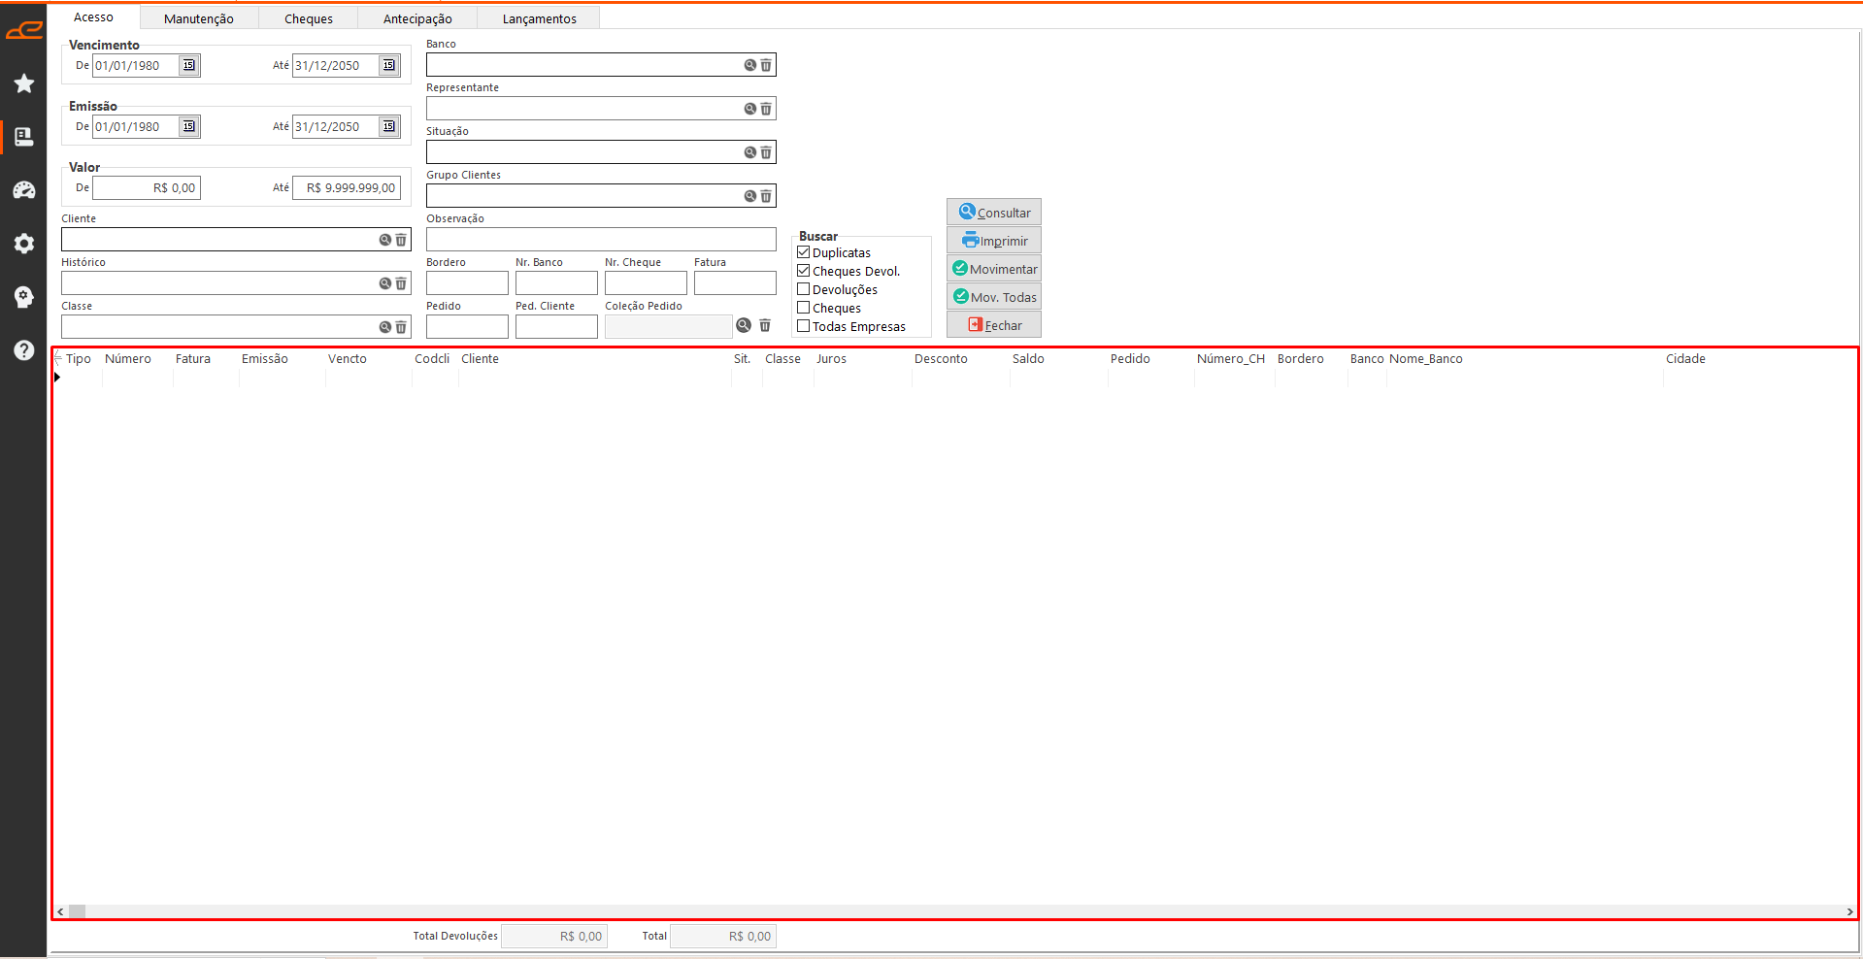Click the search icon in Banco field
The height and width of the screenshot is (959, 1863).
749,65
